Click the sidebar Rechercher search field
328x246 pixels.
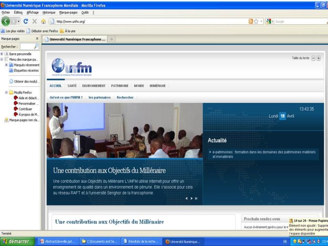tap(30, 47)
